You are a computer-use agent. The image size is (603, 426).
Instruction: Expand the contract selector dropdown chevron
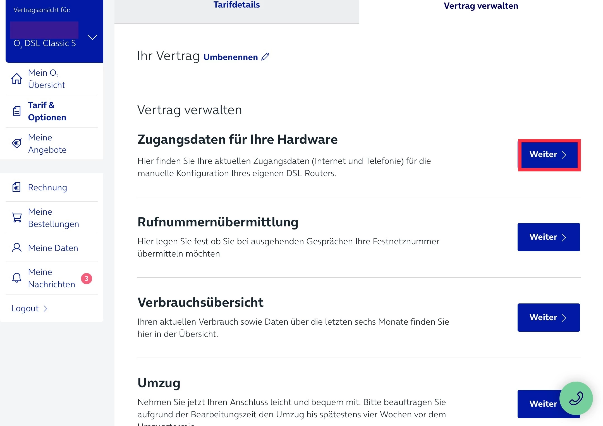92,37
